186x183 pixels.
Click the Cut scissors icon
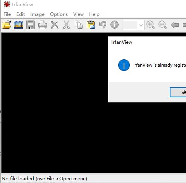pyautogui.click(x=67, y=25)
